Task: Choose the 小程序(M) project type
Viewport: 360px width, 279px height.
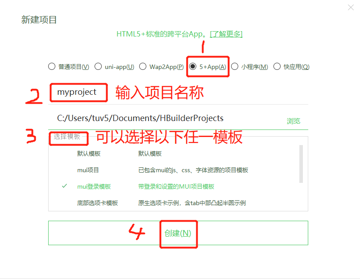Action: 249,67
